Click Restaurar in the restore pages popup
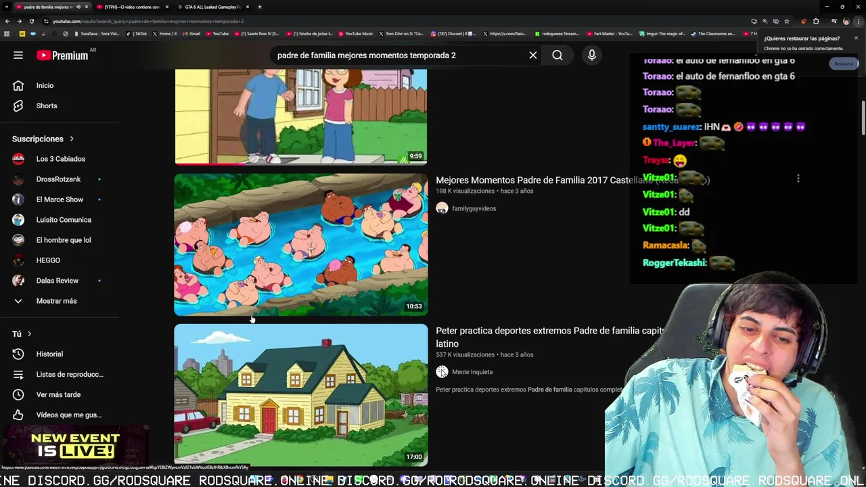Viewport: 866px width, 487px height. (x=844, y=64)
